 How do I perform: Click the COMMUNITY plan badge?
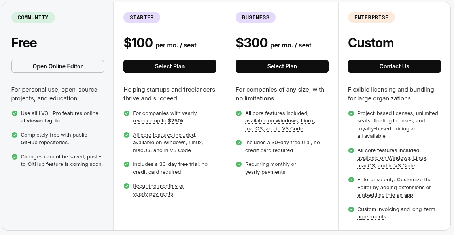(x=33, y=17)
